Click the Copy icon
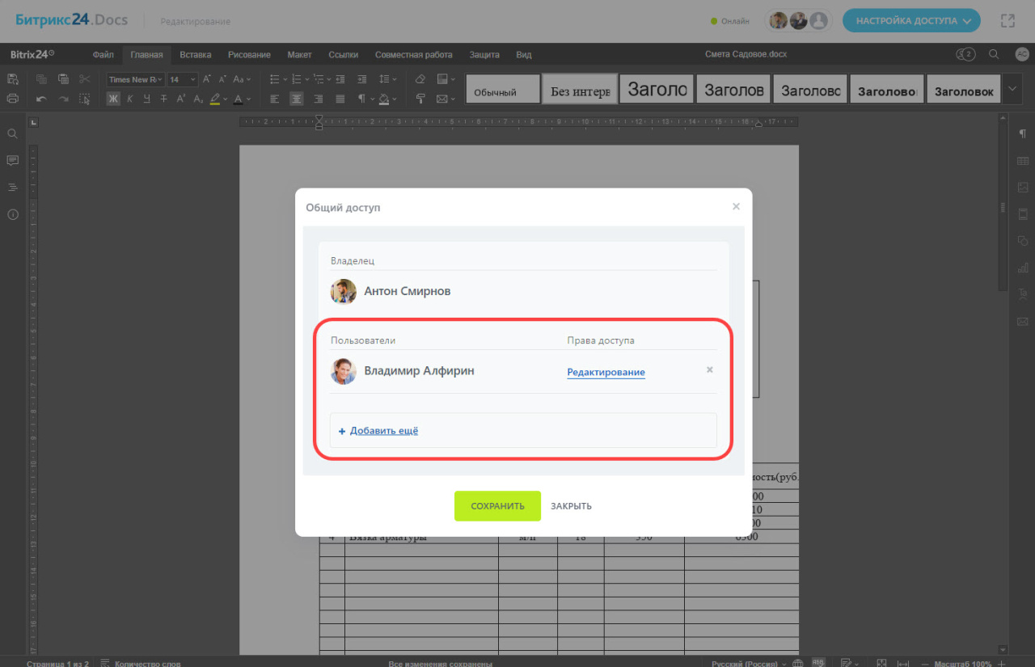This screenshot has width=1035, height=667. (41, 79)
